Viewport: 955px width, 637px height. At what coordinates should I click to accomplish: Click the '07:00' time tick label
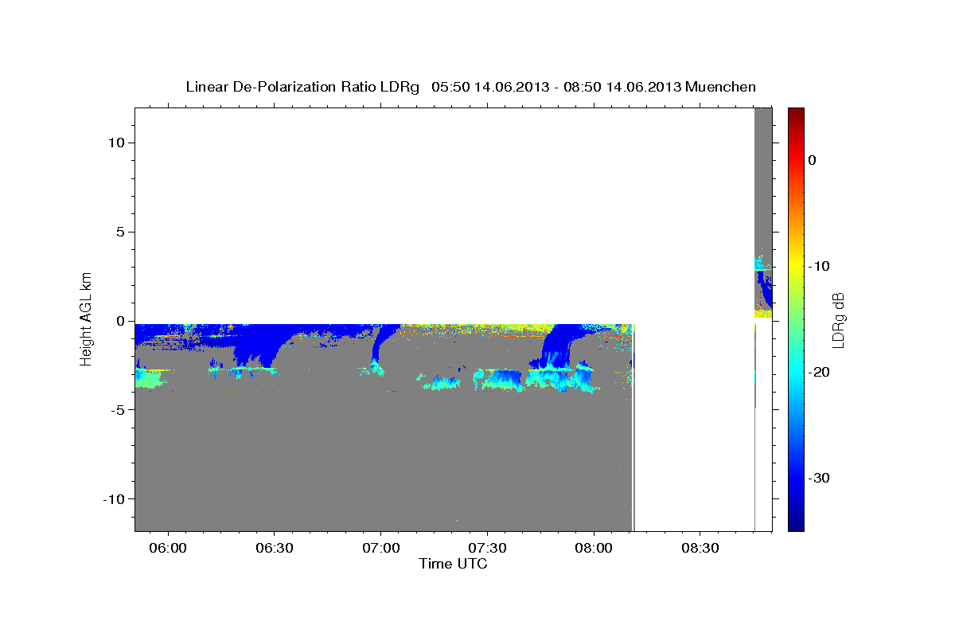point(380,549)
